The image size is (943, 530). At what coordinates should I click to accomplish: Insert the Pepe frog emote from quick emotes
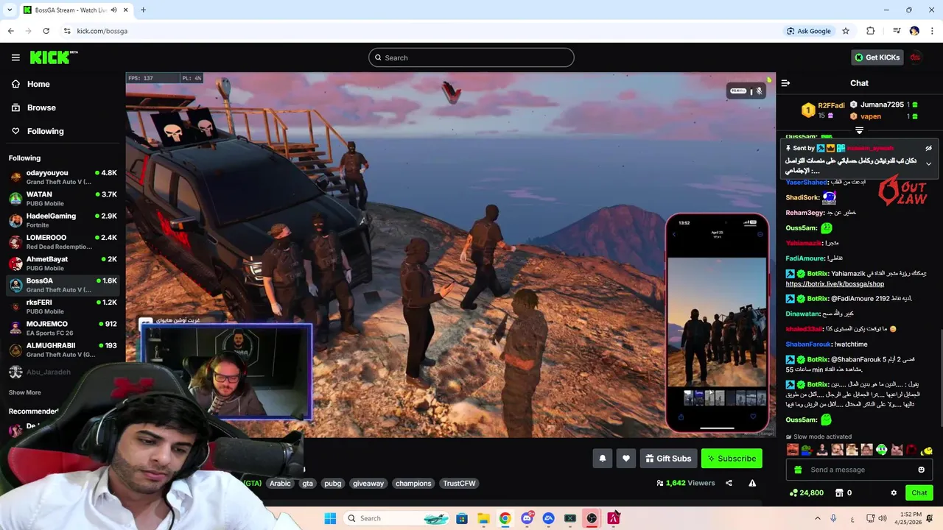click(807, 450)
